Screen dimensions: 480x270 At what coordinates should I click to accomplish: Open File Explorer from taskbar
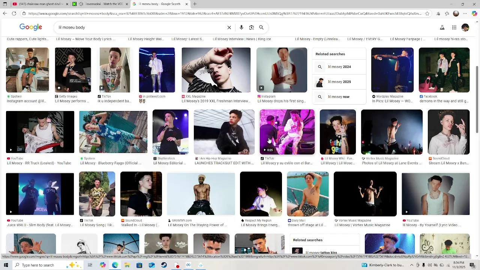click(127, 265)
